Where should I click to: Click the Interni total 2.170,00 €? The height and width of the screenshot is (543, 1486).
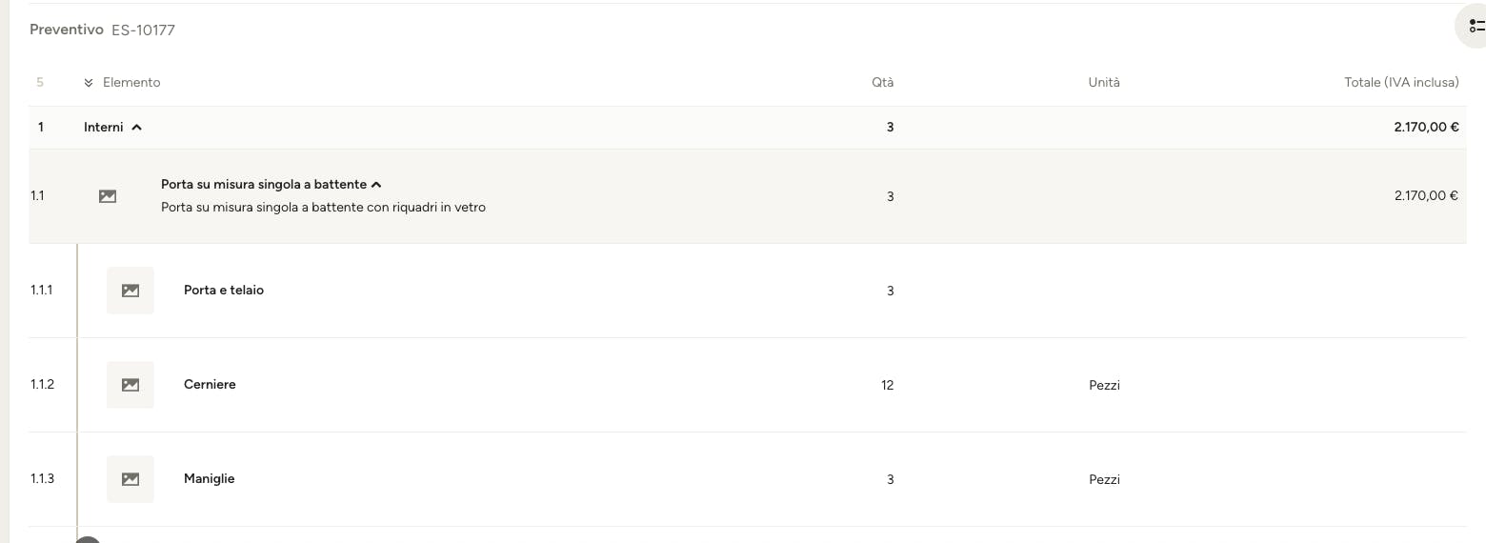[1426, 128]
